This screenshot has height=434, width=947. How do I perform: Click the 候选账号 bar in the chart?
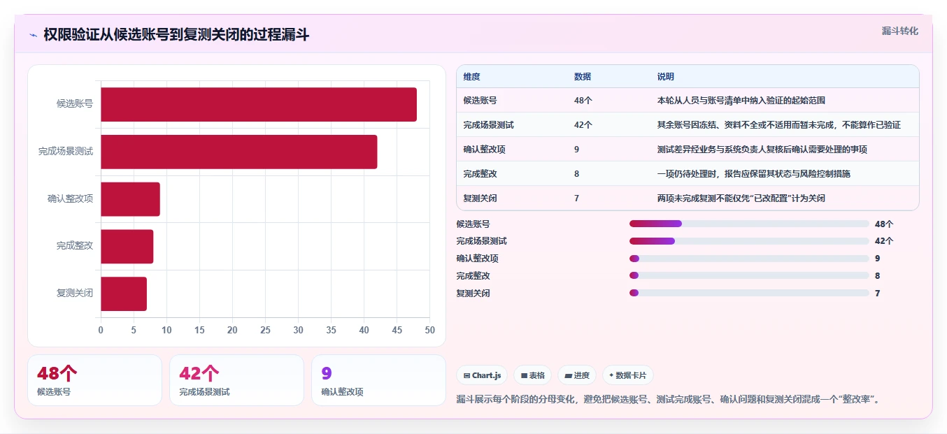(259, 105)
